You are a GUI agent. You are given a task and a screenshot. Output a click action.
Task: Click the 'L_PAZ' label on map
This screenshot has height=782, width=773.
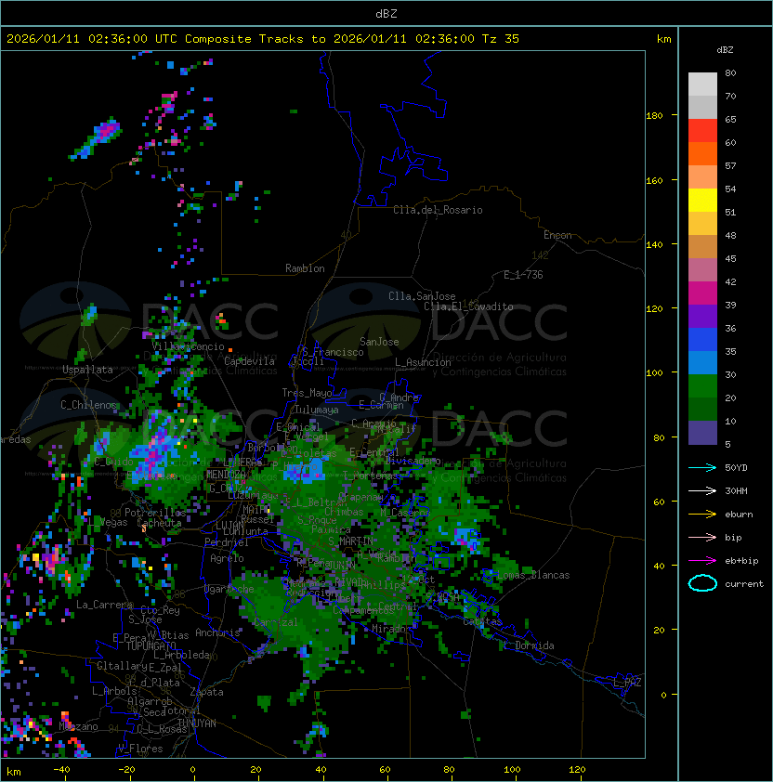627,683
